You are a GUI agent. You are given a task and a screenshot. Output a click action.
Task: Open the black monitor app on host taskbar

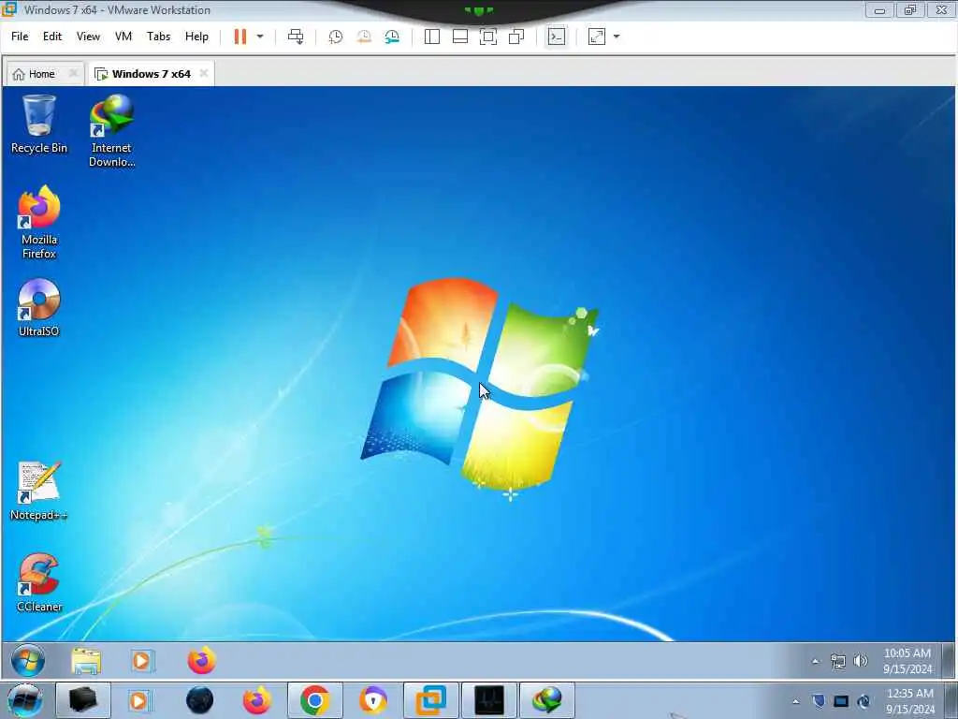pos(488,700)
